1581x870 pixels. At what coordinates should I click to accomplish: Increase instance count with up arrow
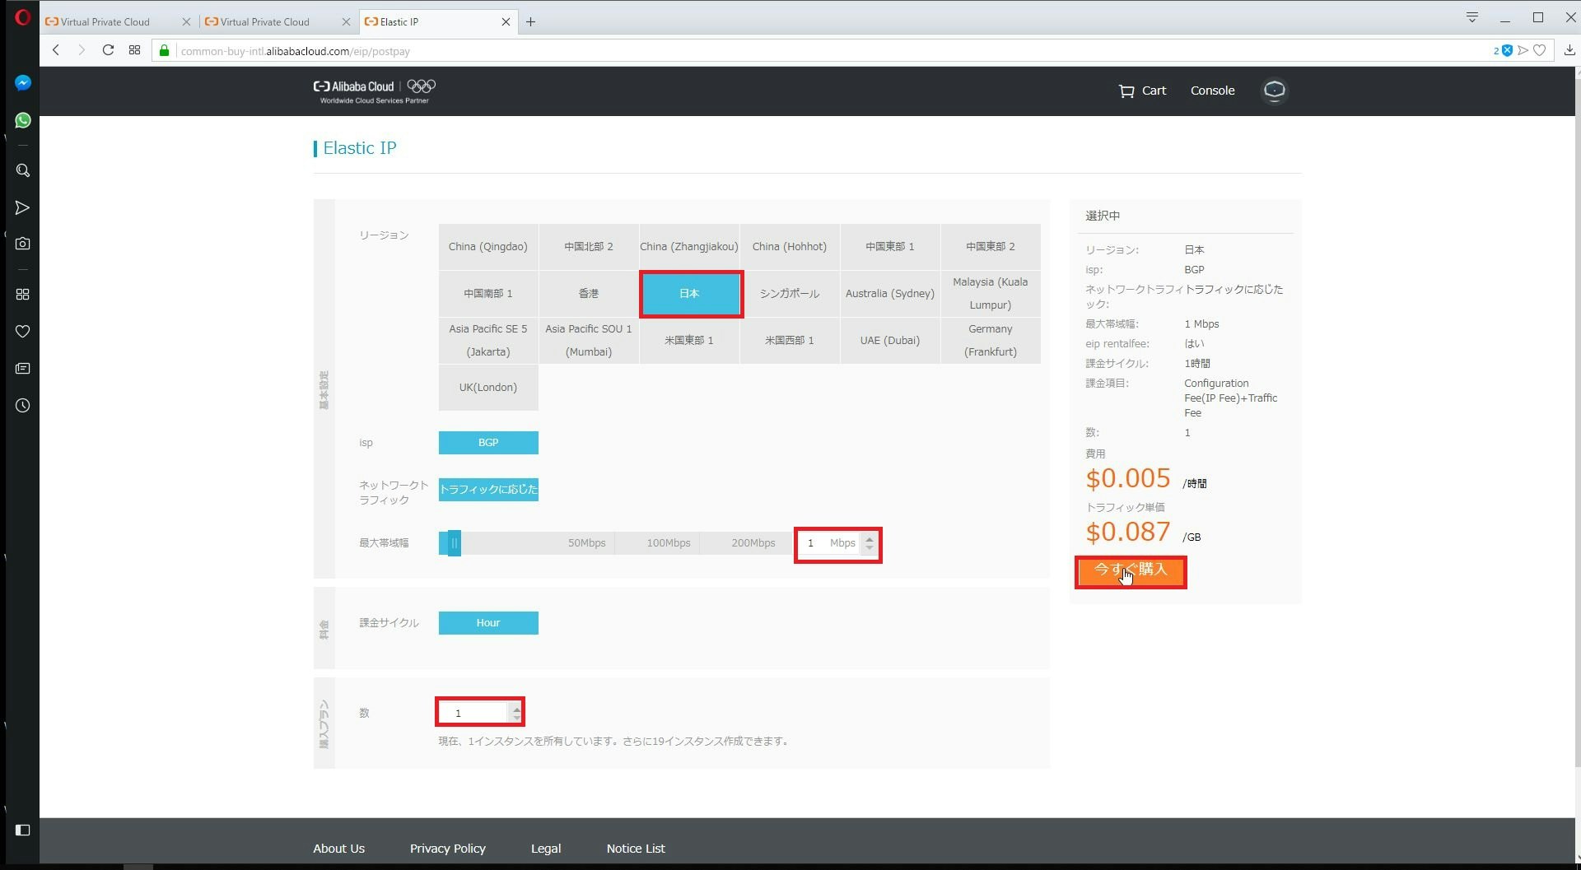[x=516, y=708]
